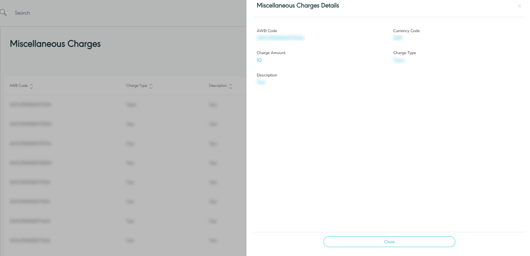Image resolution: width=530 pixels, height=256 pixels.
Task: Click the blurred Description value in details
Action: coord(261,82)
